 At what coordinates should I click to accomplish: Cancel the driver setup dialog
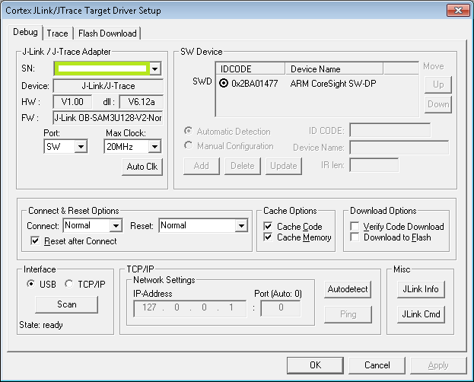(377, 365)
